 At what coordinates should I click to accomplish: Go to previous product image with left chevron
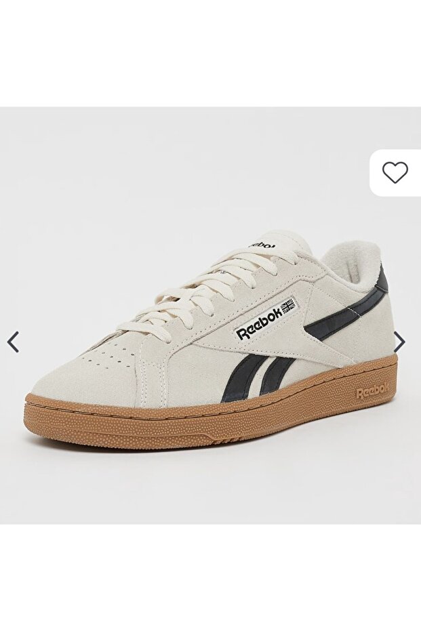[13, 342]
